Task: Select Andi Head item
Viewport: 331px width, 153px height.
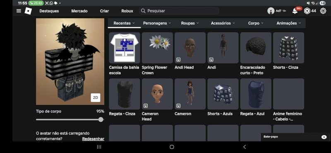Action: click(x=190, y=48)
